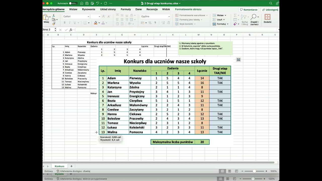This screenshot has height=181, width=322.
Task: Expand Formatowanie warunkowe menu
Action: pyautogui.click(x=191, y=15)
